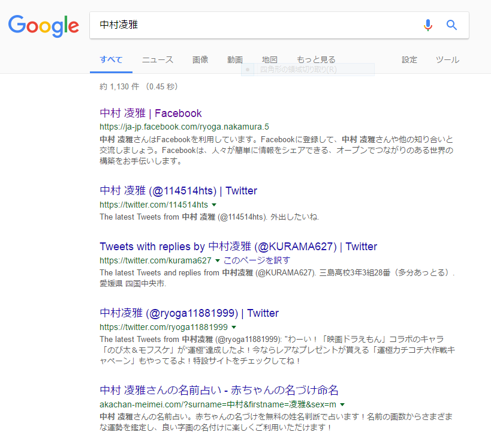Open the 名前占い 赤ちゃんの名づけ命名 result
Viewport: 491px width, 447px height.
coord(219,390)
